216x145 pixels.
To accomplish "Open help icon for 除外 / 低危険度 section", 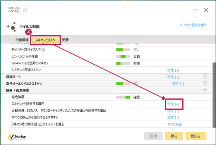I will point(205,90).
